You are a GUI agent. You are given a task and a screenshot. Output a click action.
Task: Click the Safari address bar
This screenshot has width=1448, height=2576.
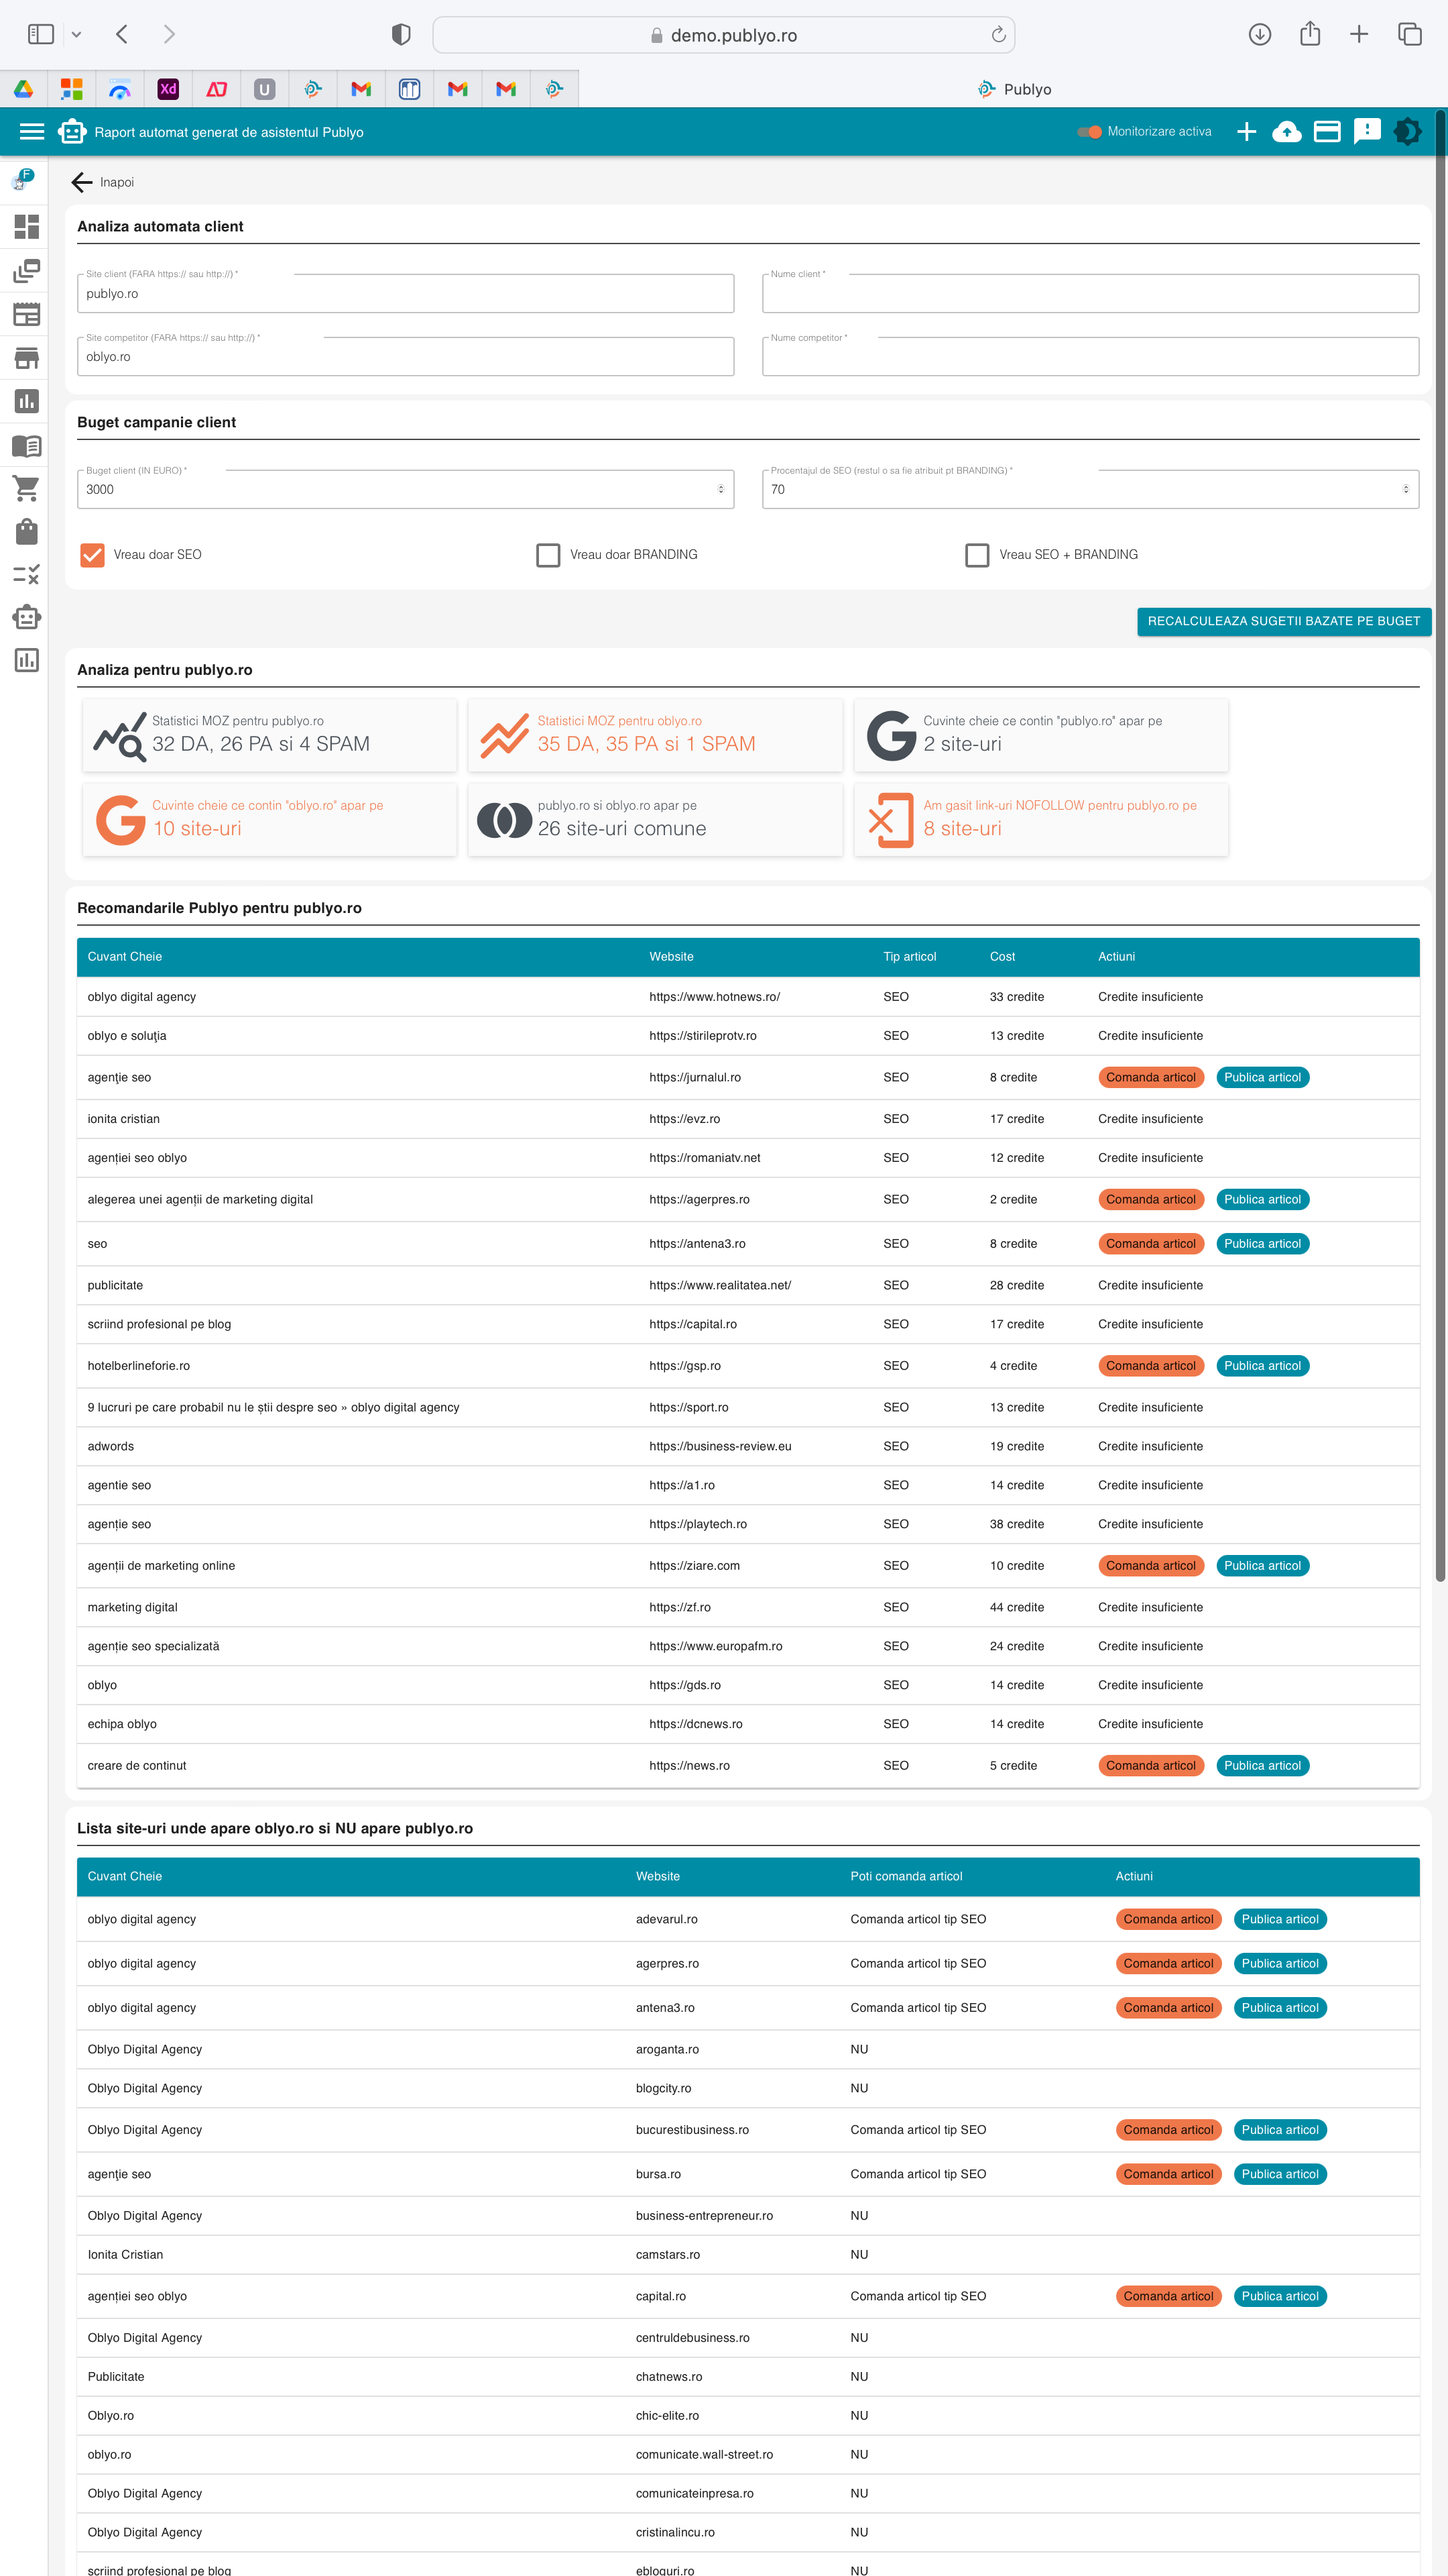click(723, 35)
